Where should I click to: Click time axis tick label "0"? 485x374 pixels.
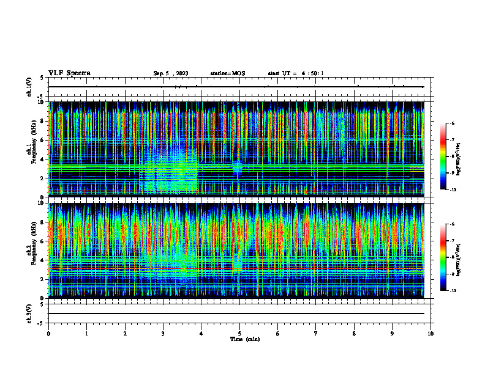click(48, 334)
